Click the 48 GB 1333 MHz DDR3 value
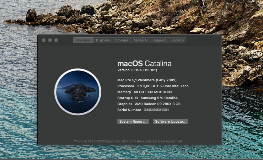 point(153,92)
